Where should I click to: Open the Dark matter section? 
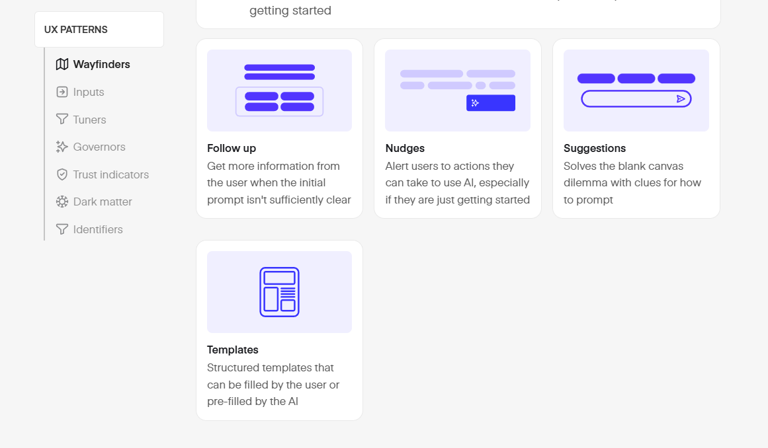[103, 202]
